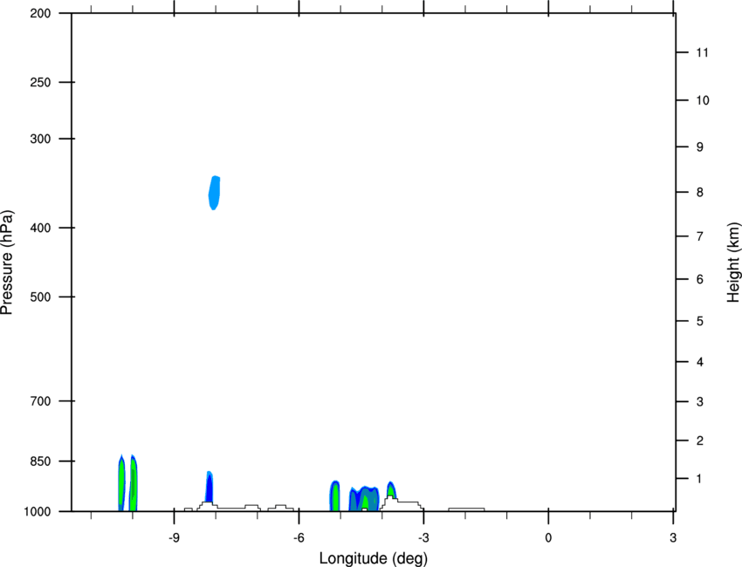
Task: Click the -3 longitude tick label
Action: pyautogui.click(x=423, y=537)
